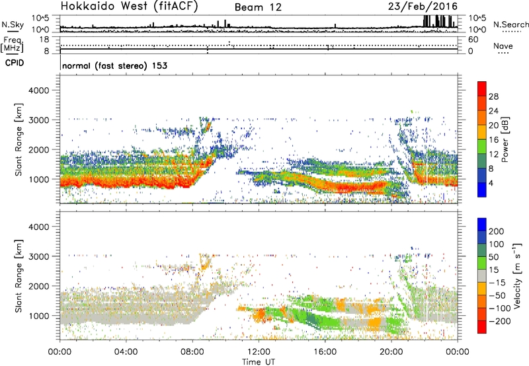Click the 'CPID' label

15,63
